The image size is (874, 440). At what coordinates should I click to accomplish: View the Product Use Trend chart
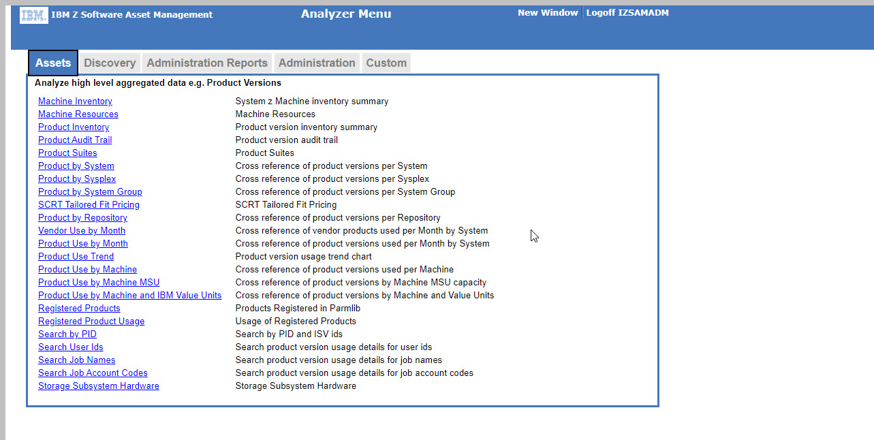point(76,256)
